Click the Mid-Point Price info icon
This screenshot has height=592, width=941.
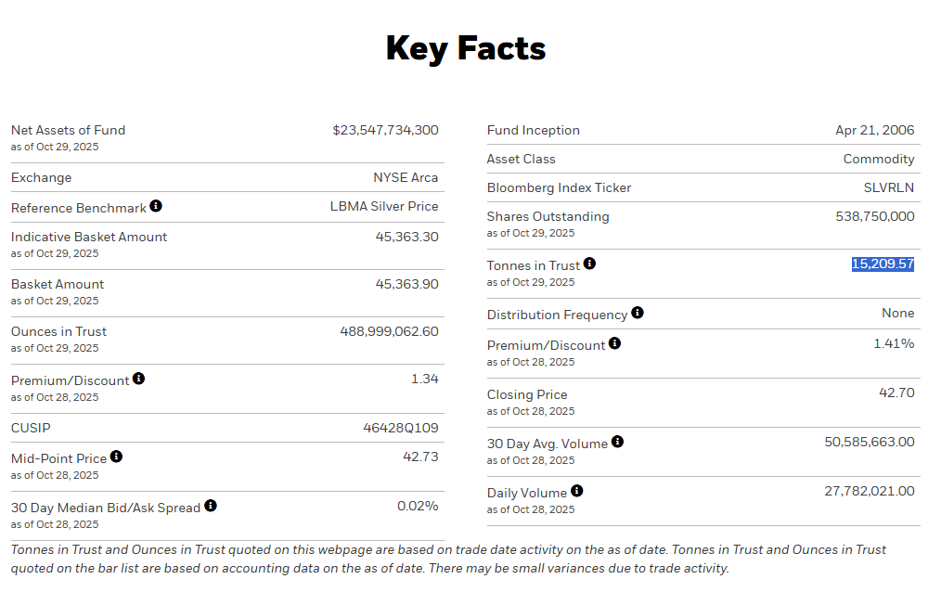point(116,457)
